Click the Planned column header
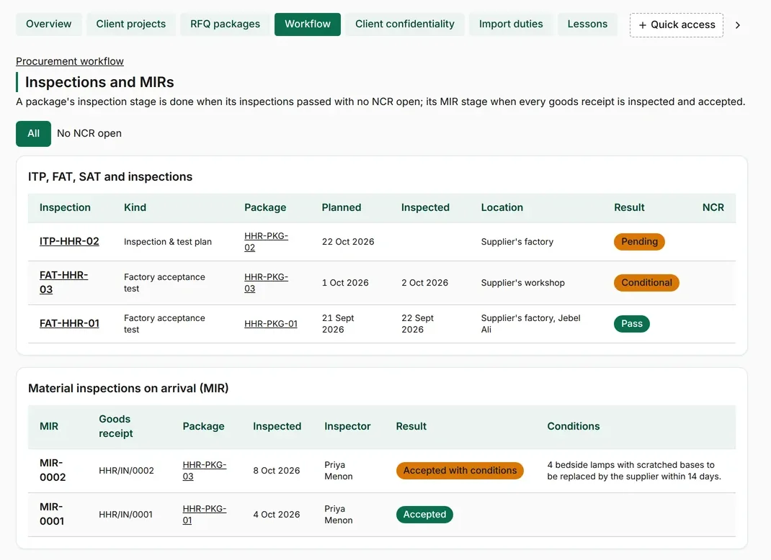This screenshot has height=560, width=771. [x=342, y=208]
